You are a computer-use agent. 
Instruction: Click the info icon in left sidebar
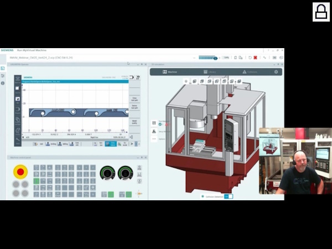point(3,83)
